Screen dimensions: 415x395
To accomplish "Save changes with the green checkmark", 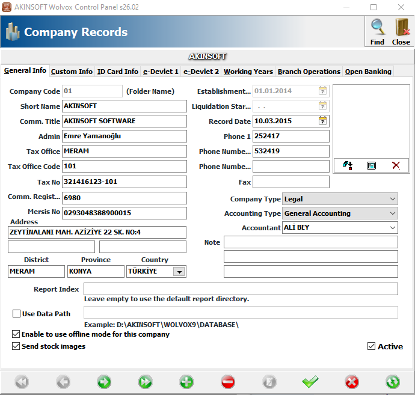I will click(x=310, y=382).
